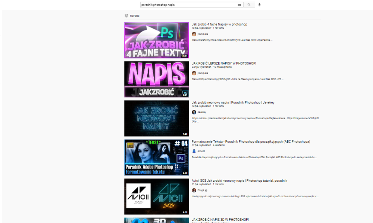
Task: Open the pink NAPIS video thumbnail
Action: [x=157, y=79]
